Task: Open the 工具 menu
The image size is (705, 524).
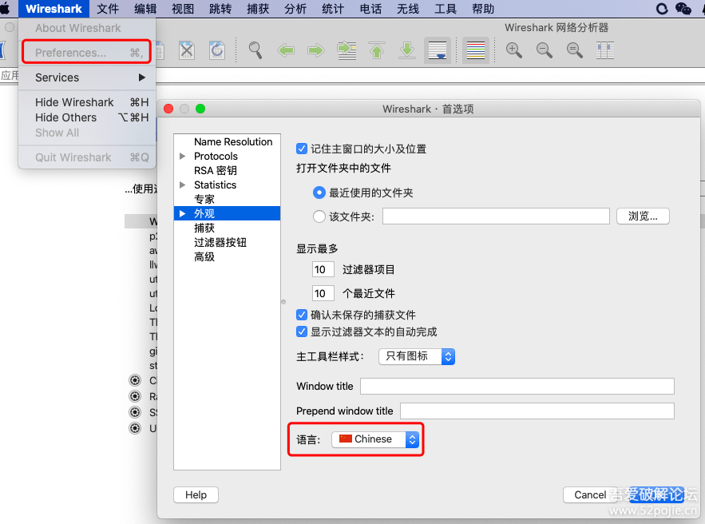Action: [x=446, y=9]
